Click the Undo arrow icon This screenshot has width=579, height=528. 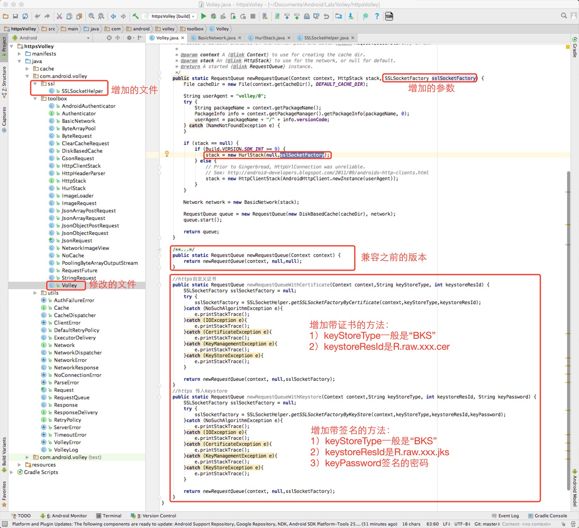pyautogui.click(x=37, y=16)
